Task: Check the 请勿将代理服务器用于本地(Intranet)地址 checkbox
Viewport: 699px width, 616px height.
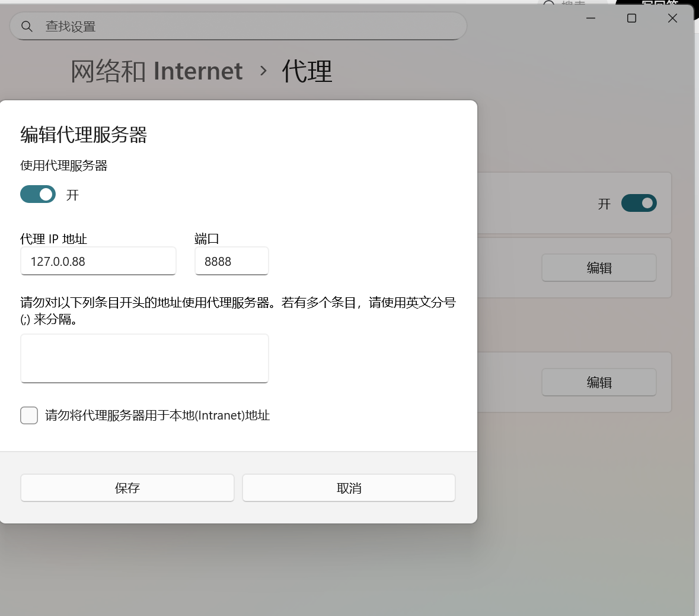Action: [x=29, y=415]
